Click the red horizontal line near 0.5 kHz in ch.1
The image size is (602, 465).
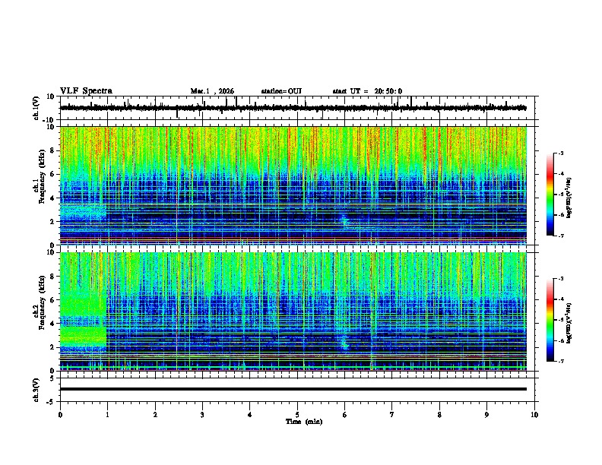click(x=293, y=239)
